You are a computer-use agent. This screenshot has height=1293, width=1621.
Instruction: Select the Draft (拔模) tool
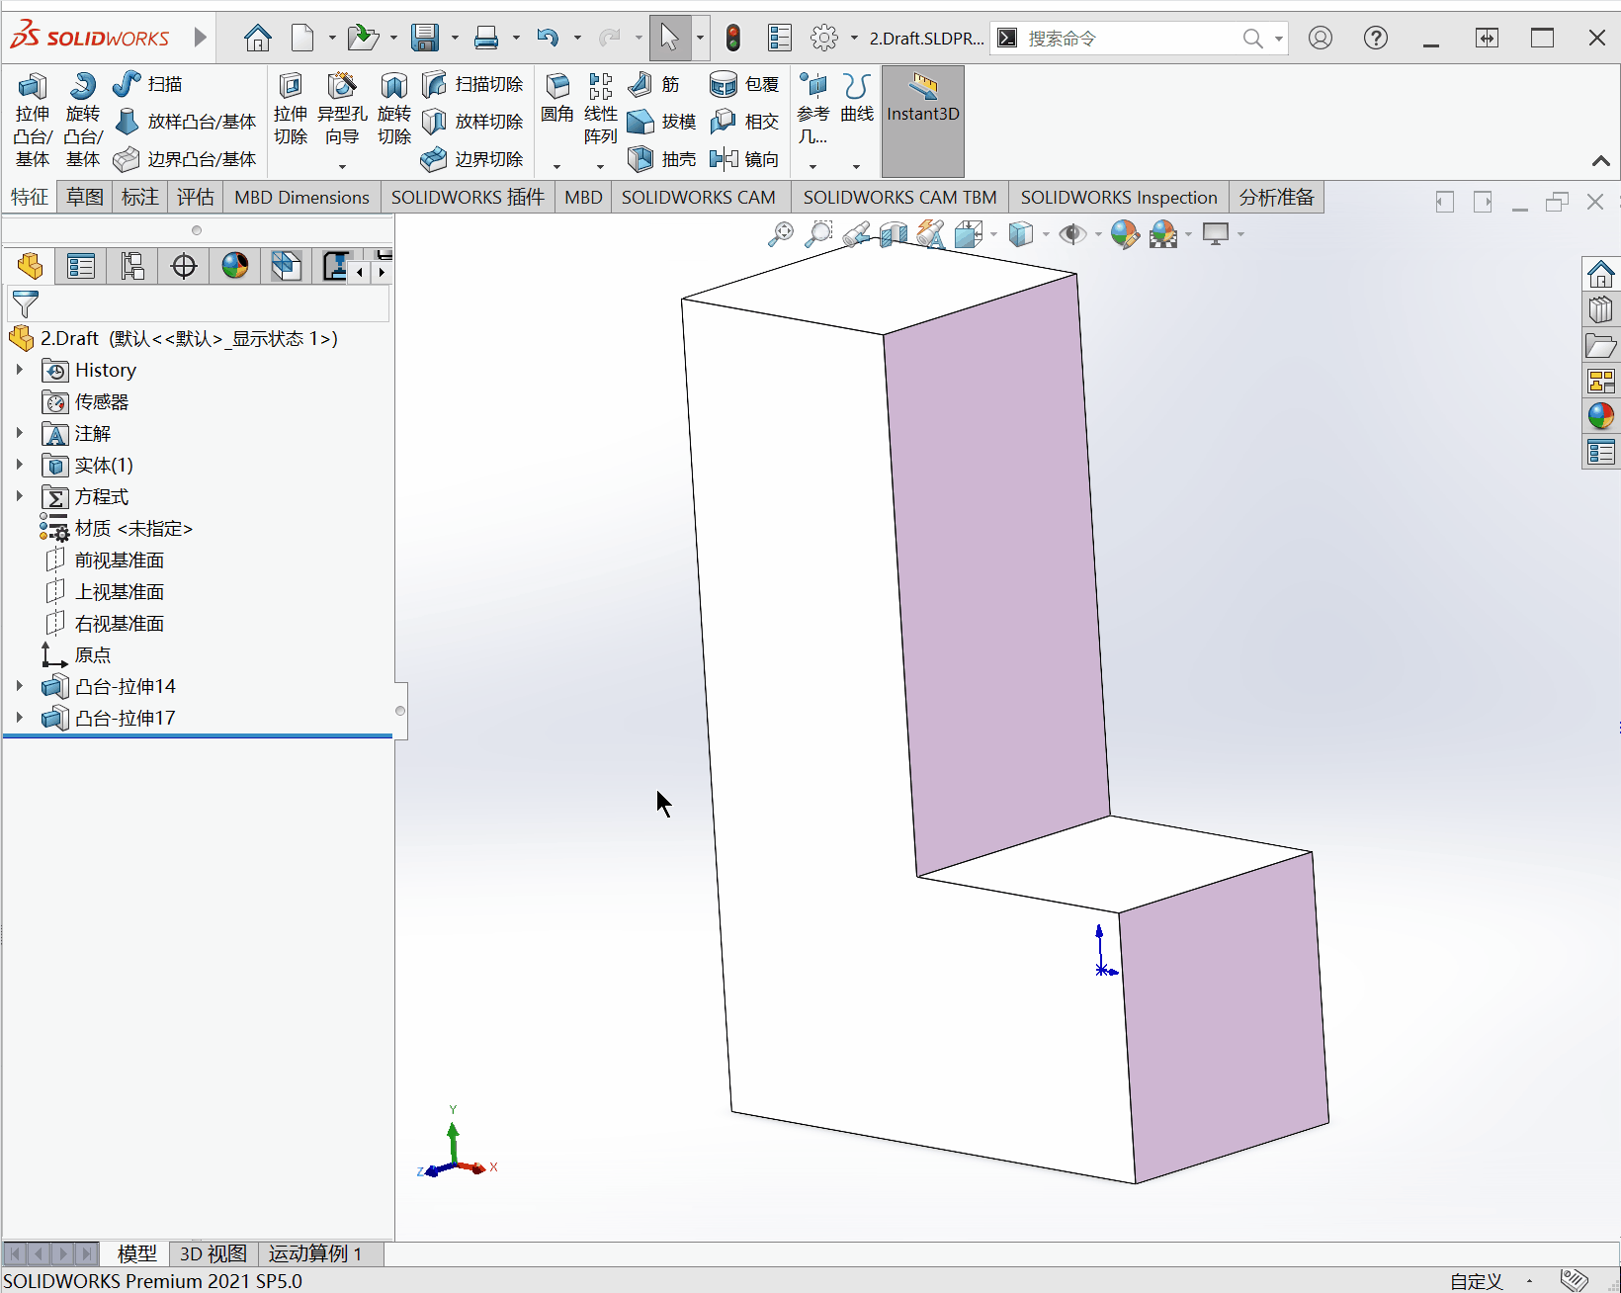[x=661, y=122]
